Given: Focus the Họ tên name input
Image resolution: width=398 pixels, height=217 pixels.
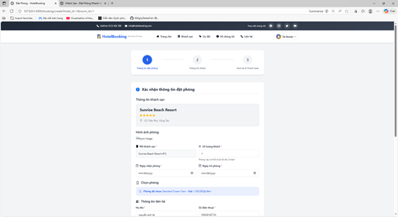Looking at the screenshot, I should (166, 214).
